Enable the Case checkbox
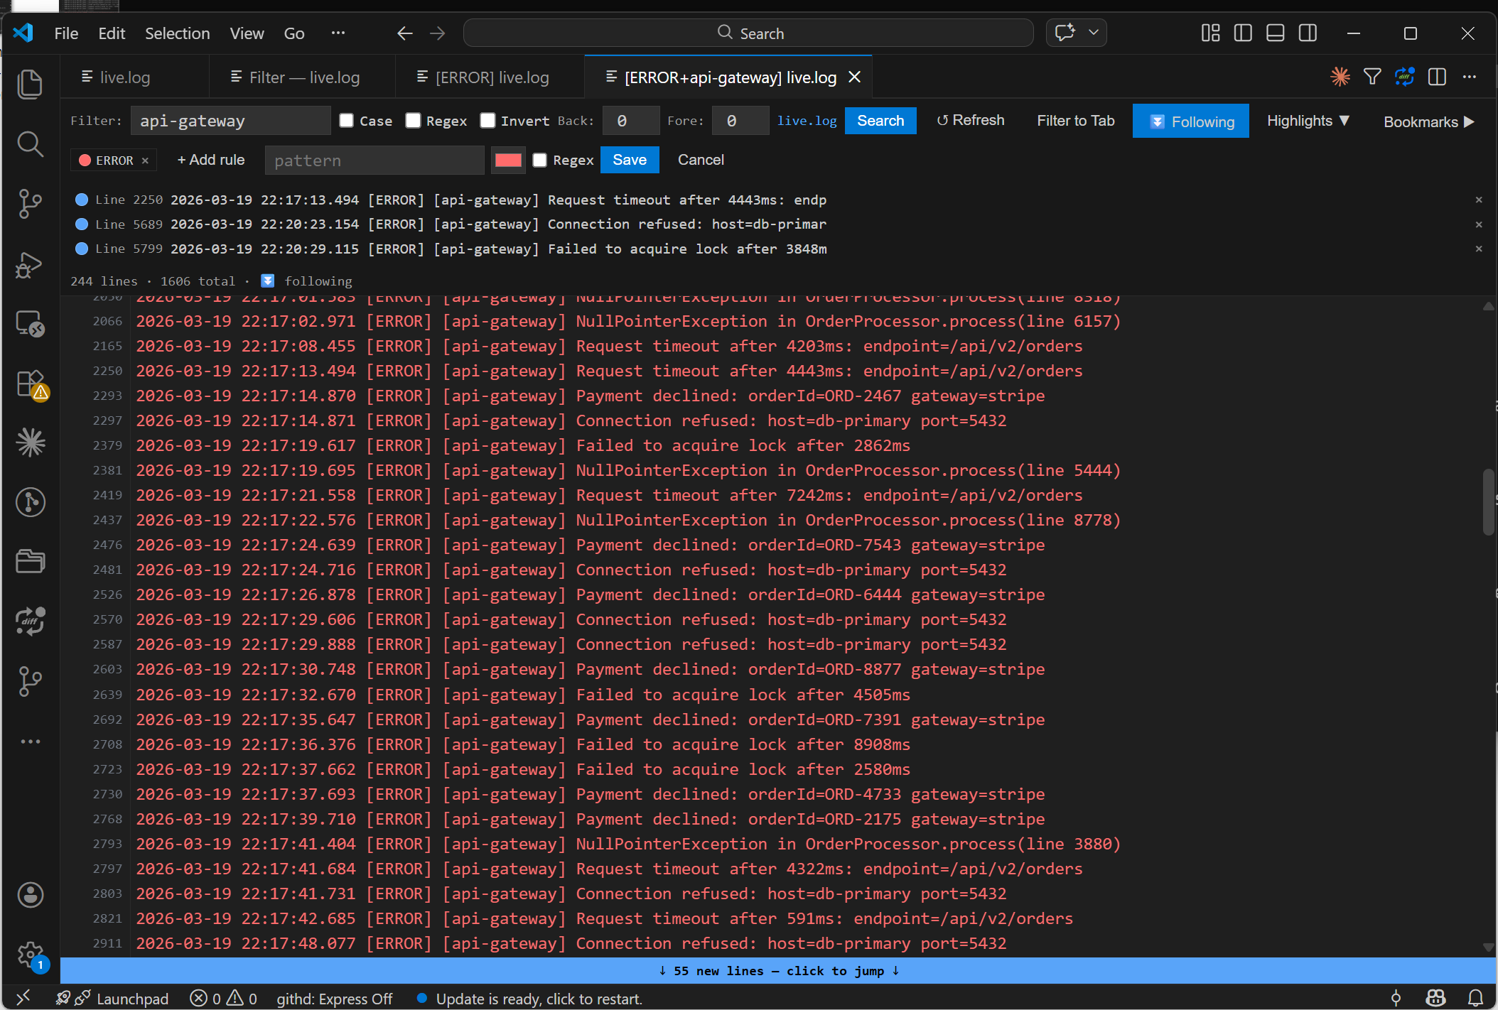1498x1010 pixels. tap(347, 120)
